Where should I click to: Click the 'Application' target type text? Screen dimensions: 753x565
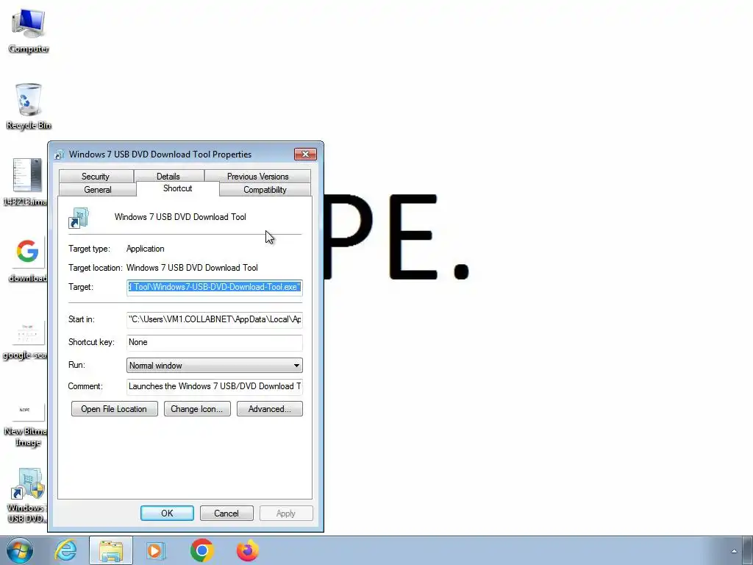tap(145, 249)
